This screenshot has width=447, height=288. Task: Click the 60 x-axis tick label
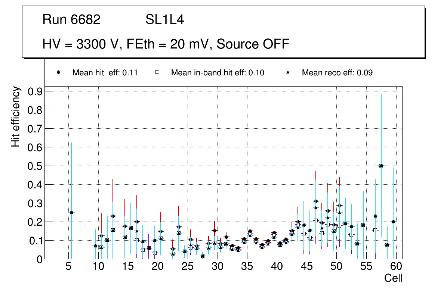click(396, 267)
